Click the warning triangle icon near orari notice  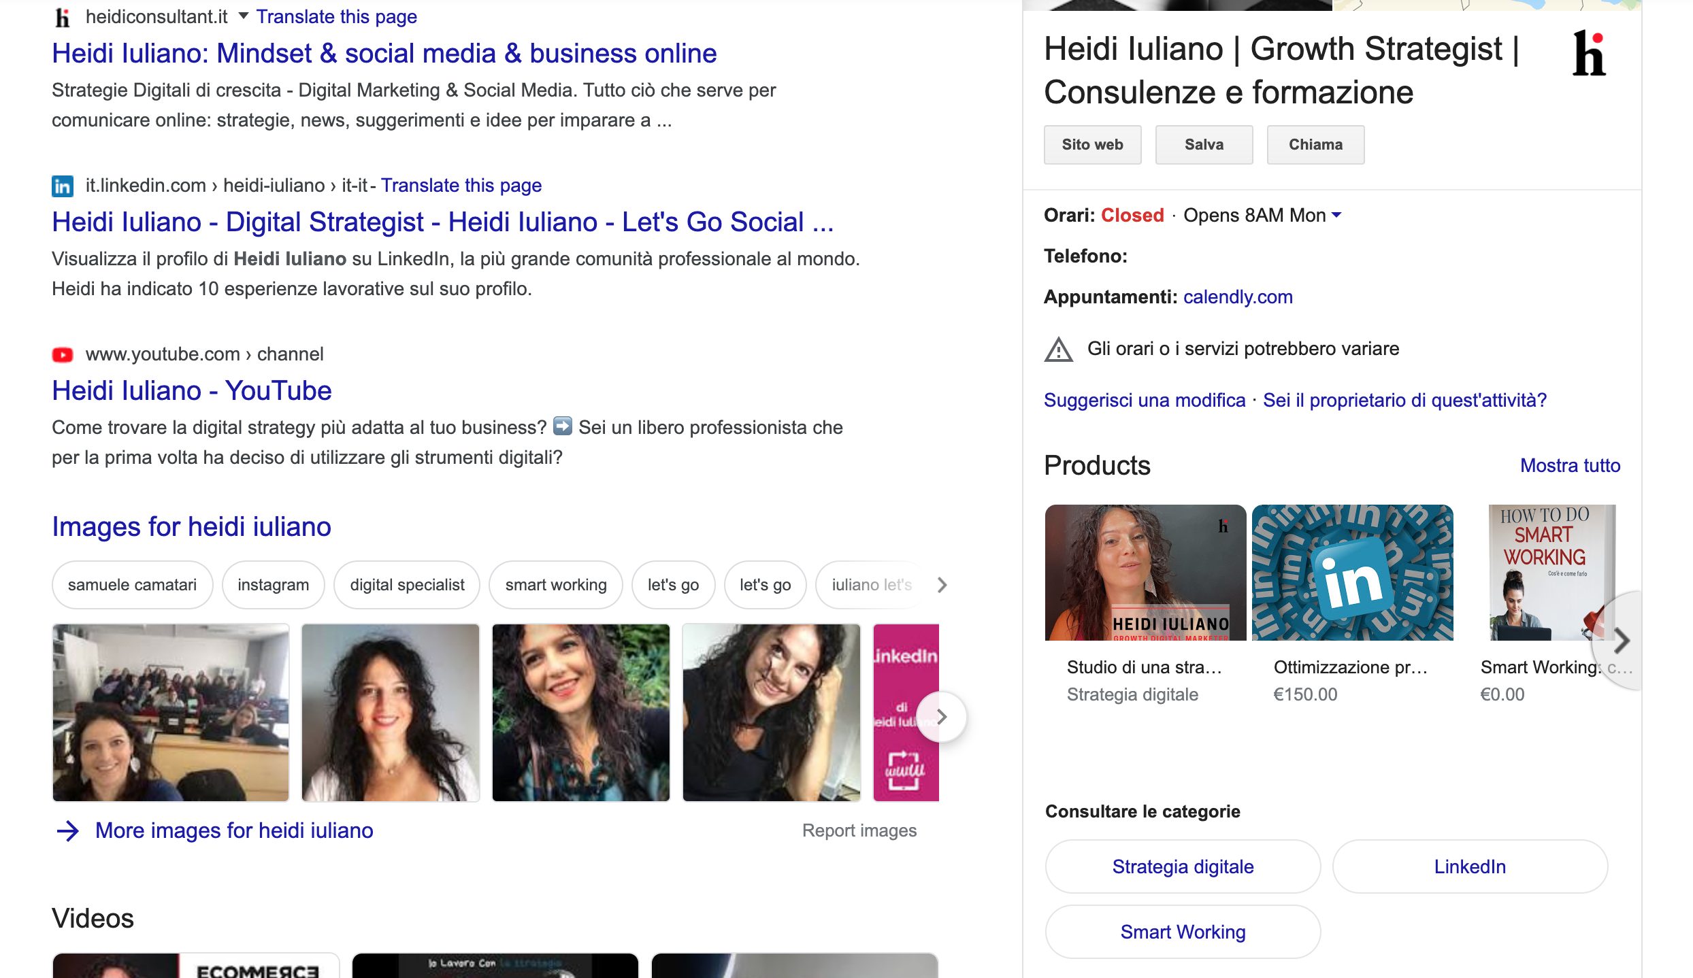tap(1058, 350)
